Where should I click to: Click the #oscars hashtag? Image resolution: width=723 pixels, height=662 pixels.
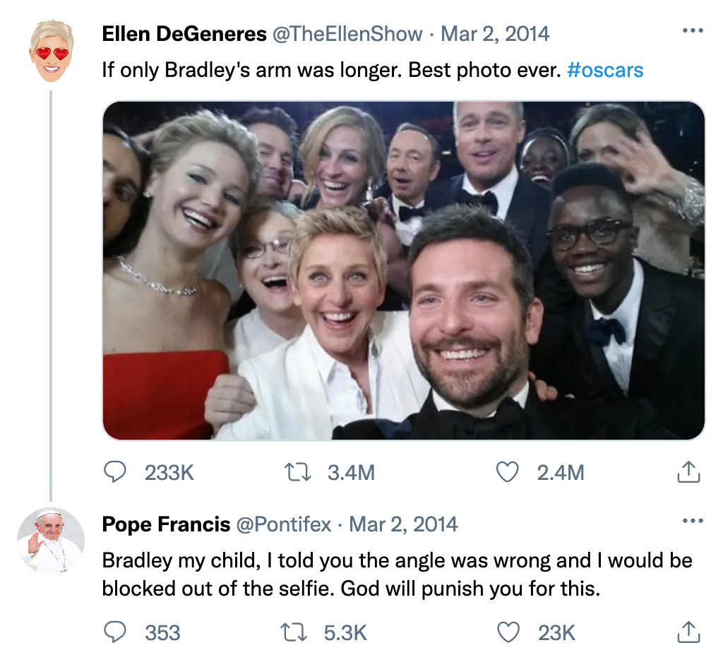click(605, 70)
